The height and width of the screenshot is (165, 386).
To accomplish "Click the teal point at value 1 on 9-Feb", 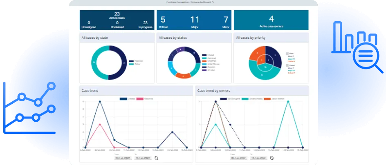I will tap(215, 125).
